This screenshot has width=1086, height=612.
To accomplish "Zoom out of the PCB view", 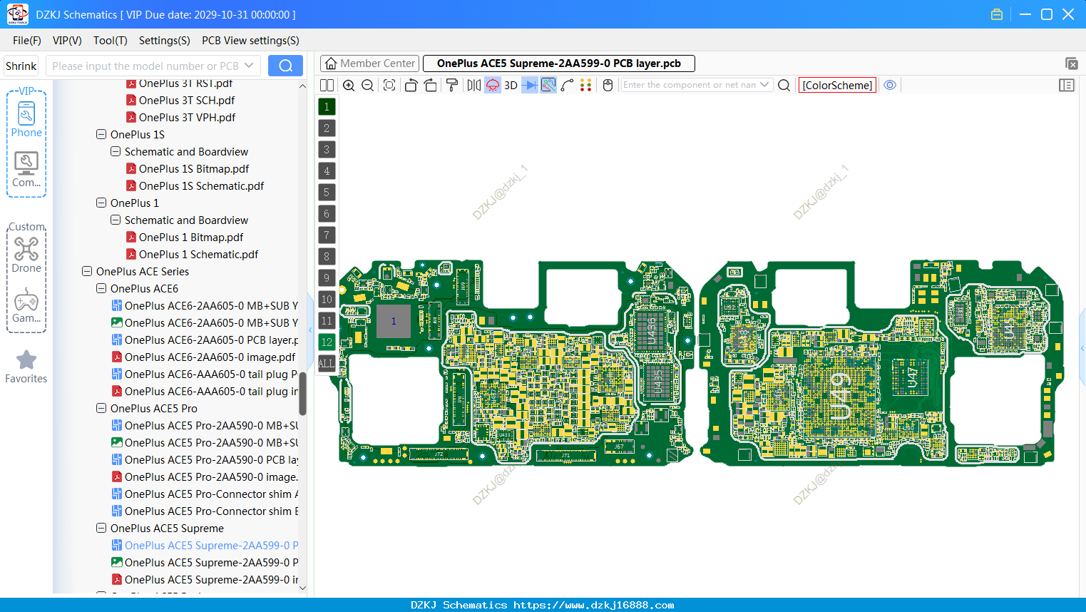I will point(368,85).
